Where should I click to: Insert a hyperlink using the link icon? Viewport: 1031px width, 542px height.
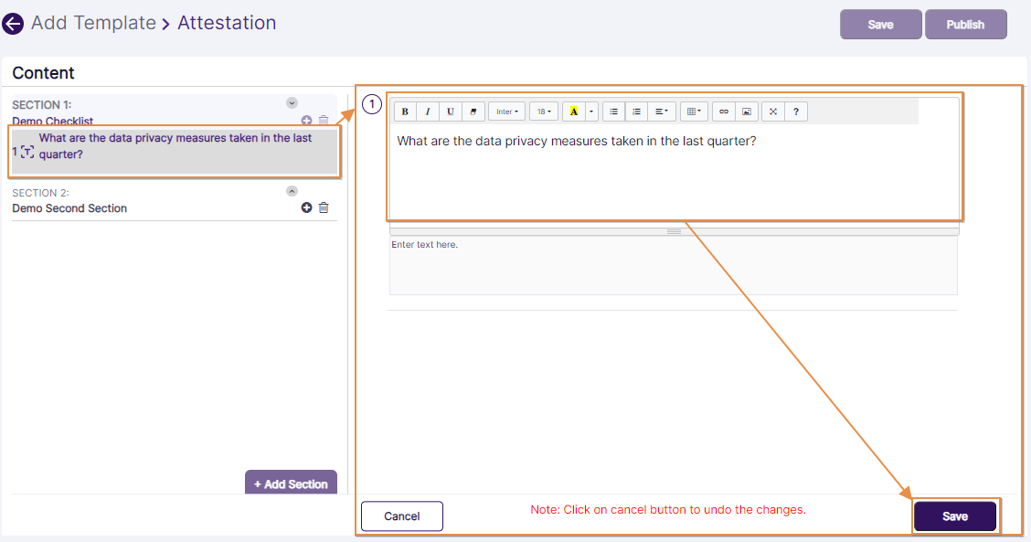[723, 111]
